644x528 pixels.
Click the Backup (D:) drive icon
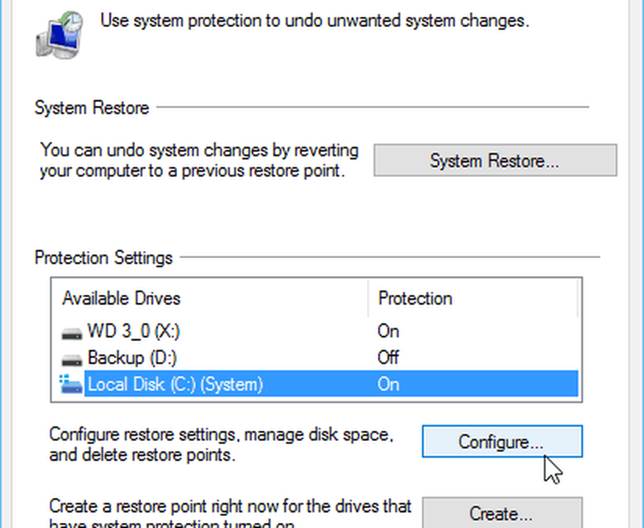(71, 360)
